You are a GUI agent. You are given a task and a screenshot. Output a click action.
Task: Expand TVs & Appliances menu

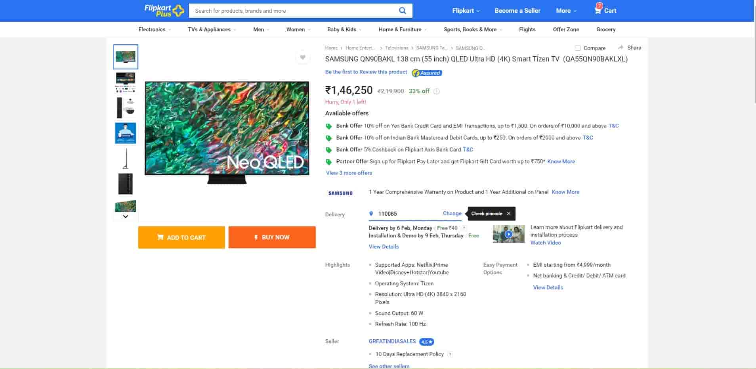point(212,30)
